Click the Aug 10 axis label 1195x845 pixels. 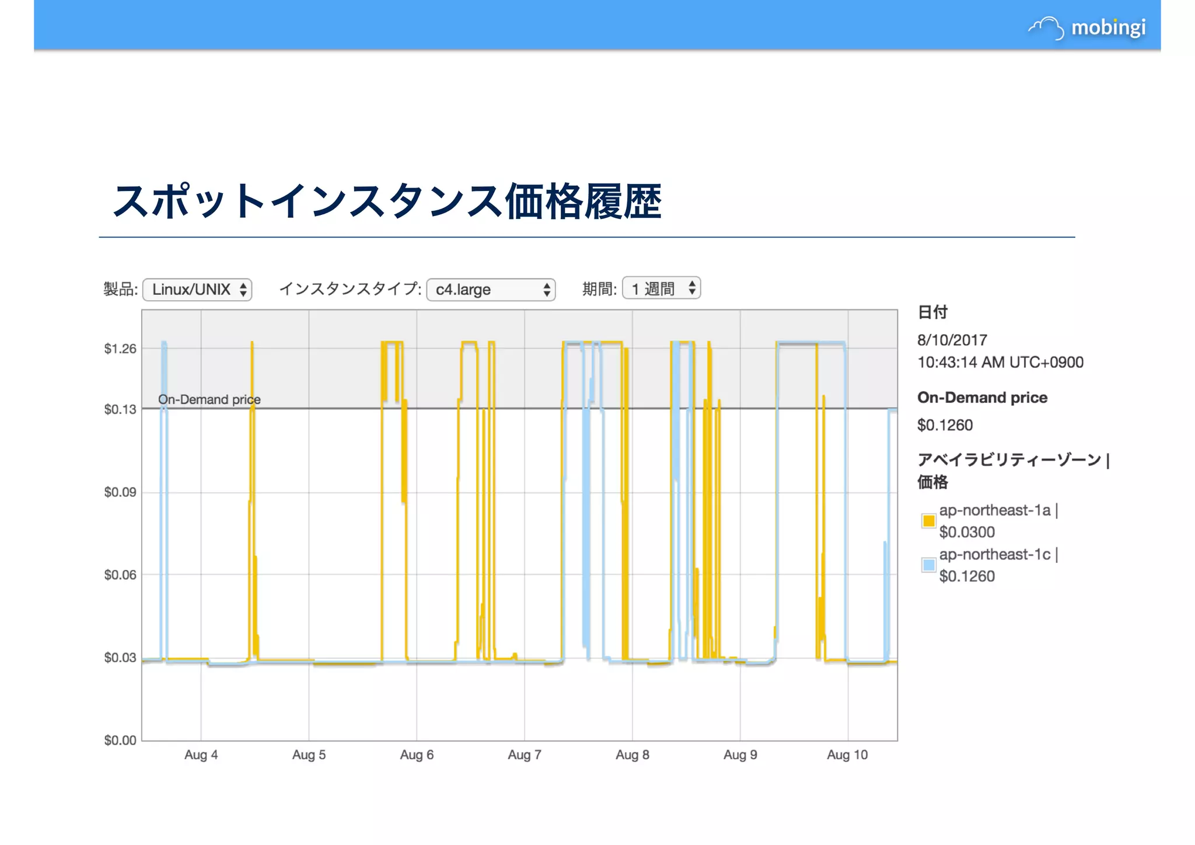[x=847, y=754]
